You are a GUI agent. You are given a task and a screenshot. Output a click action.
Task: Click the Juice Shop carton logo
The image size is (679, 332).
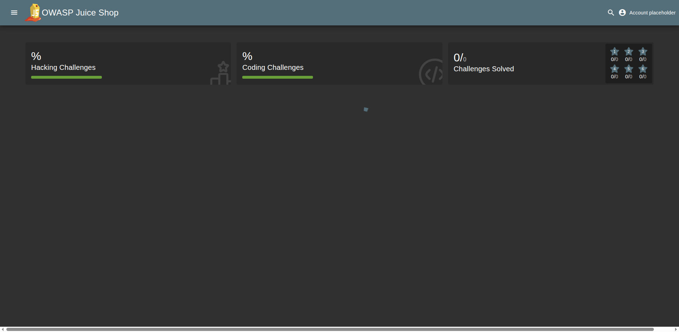[34, 13]
